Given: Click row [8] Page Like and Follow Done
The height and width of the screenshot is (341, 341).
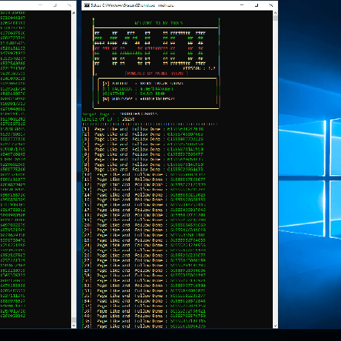Looking at the screenshot, I should point(143,165).
